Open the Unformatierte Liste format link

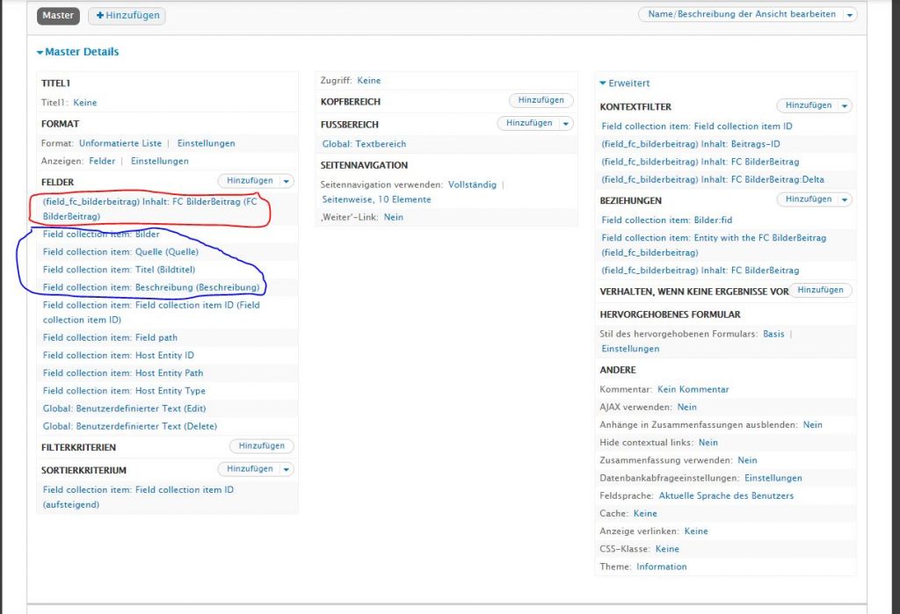coord(120,143)
